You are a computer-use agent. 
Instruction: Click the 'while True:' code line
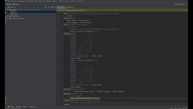tap(71, 27)
